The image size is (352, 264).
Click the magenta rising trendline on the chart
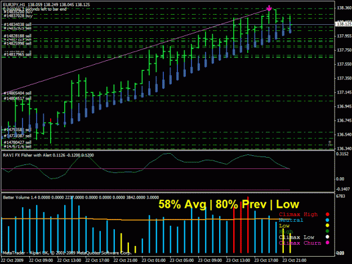click(x=135, y=52)
